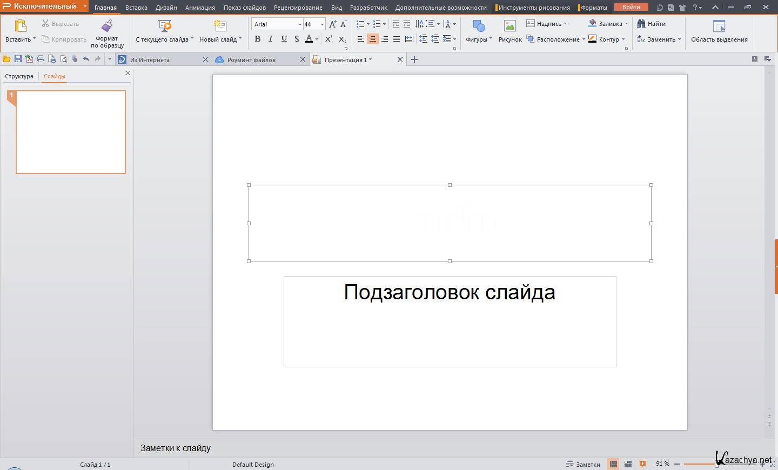Expand the font size 44 dropdown

pos(322,24)
